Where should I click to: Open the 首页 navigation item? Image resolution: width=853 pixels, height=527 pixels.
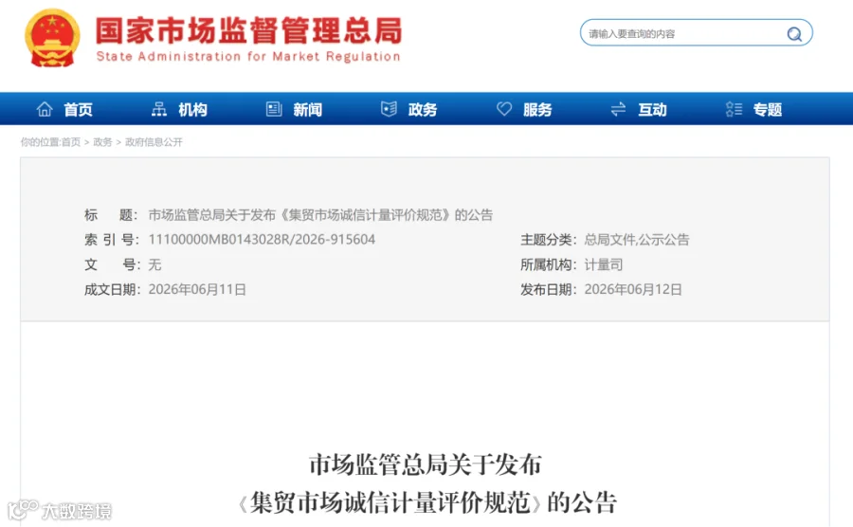tap(78, 110)
